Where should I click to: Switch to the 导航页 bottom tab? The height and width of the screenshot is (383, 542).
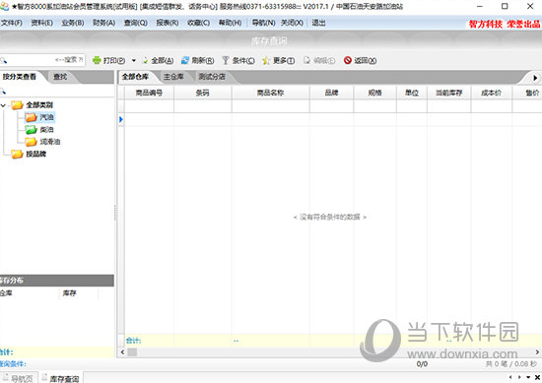[x=19, y=378]
